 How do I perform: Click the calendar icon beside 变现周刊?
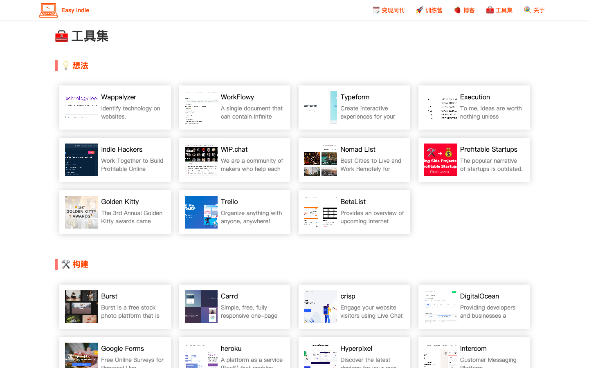coord(376,10)
